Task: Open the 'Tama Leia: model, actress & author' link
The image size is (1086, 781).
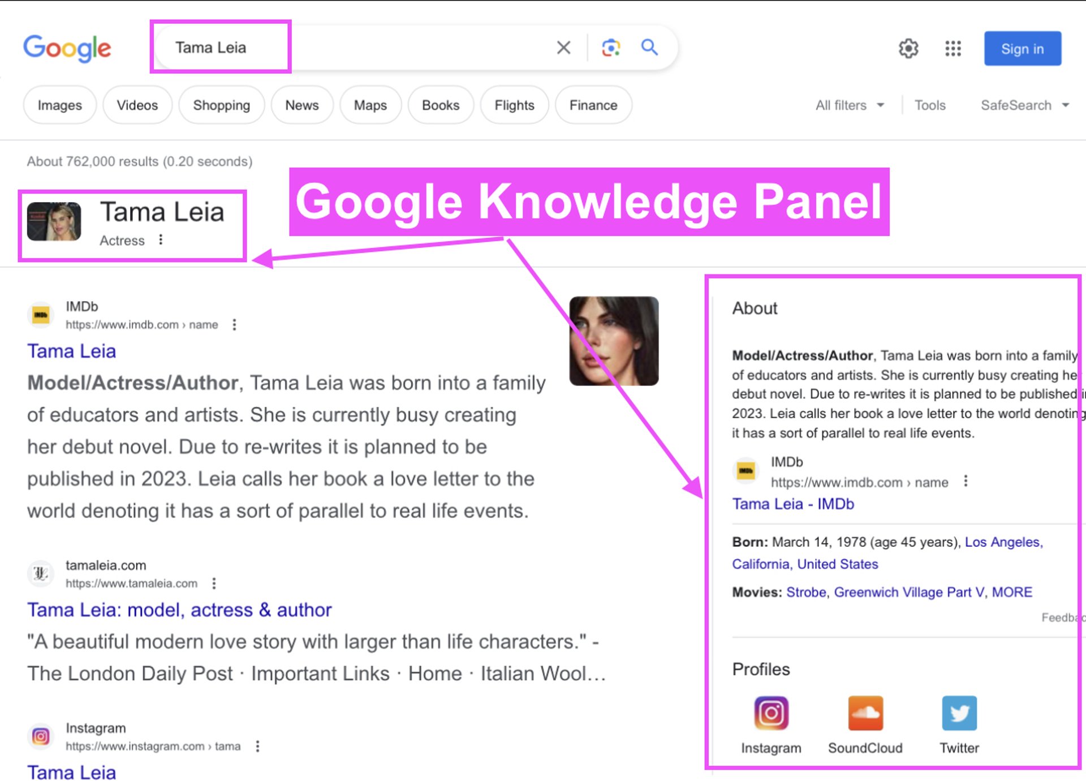Action: click(179, 610)
